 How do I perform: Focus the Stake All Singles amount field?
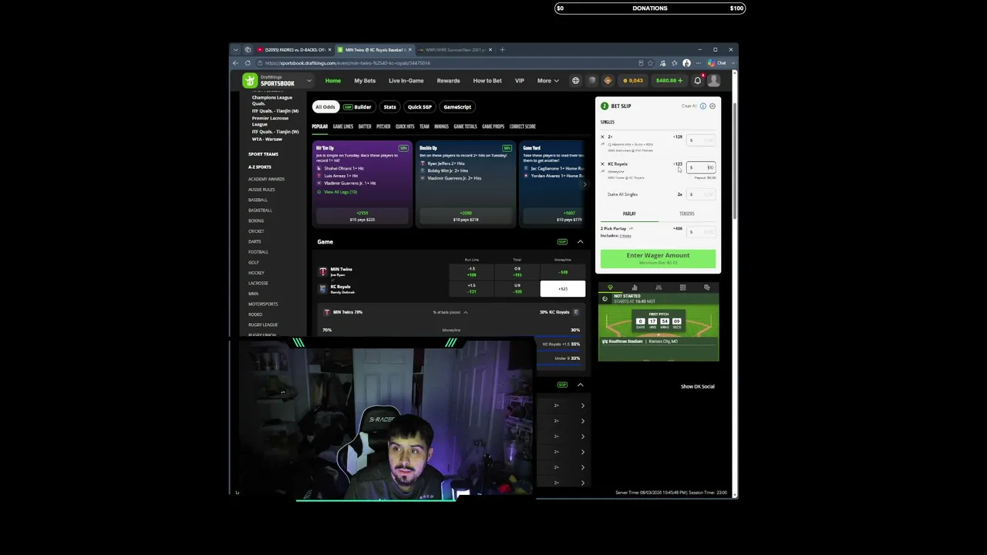tap(701, 194)
